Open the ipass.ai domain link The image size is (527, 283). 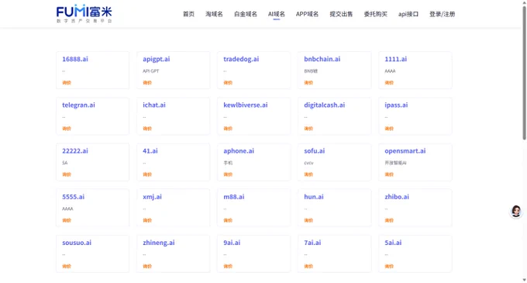(396, 105)
